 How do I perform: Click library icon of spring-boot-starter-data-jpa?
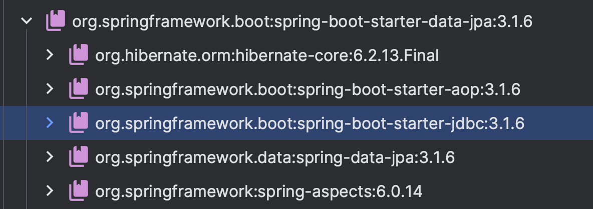56,20
